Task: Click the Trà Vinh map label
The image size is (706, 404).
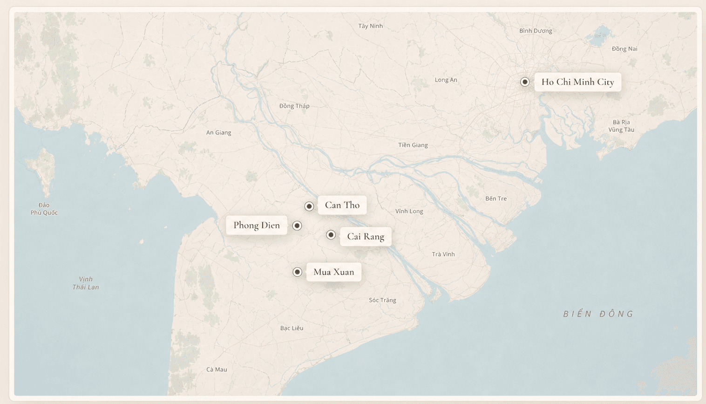Action: [443, 254]
